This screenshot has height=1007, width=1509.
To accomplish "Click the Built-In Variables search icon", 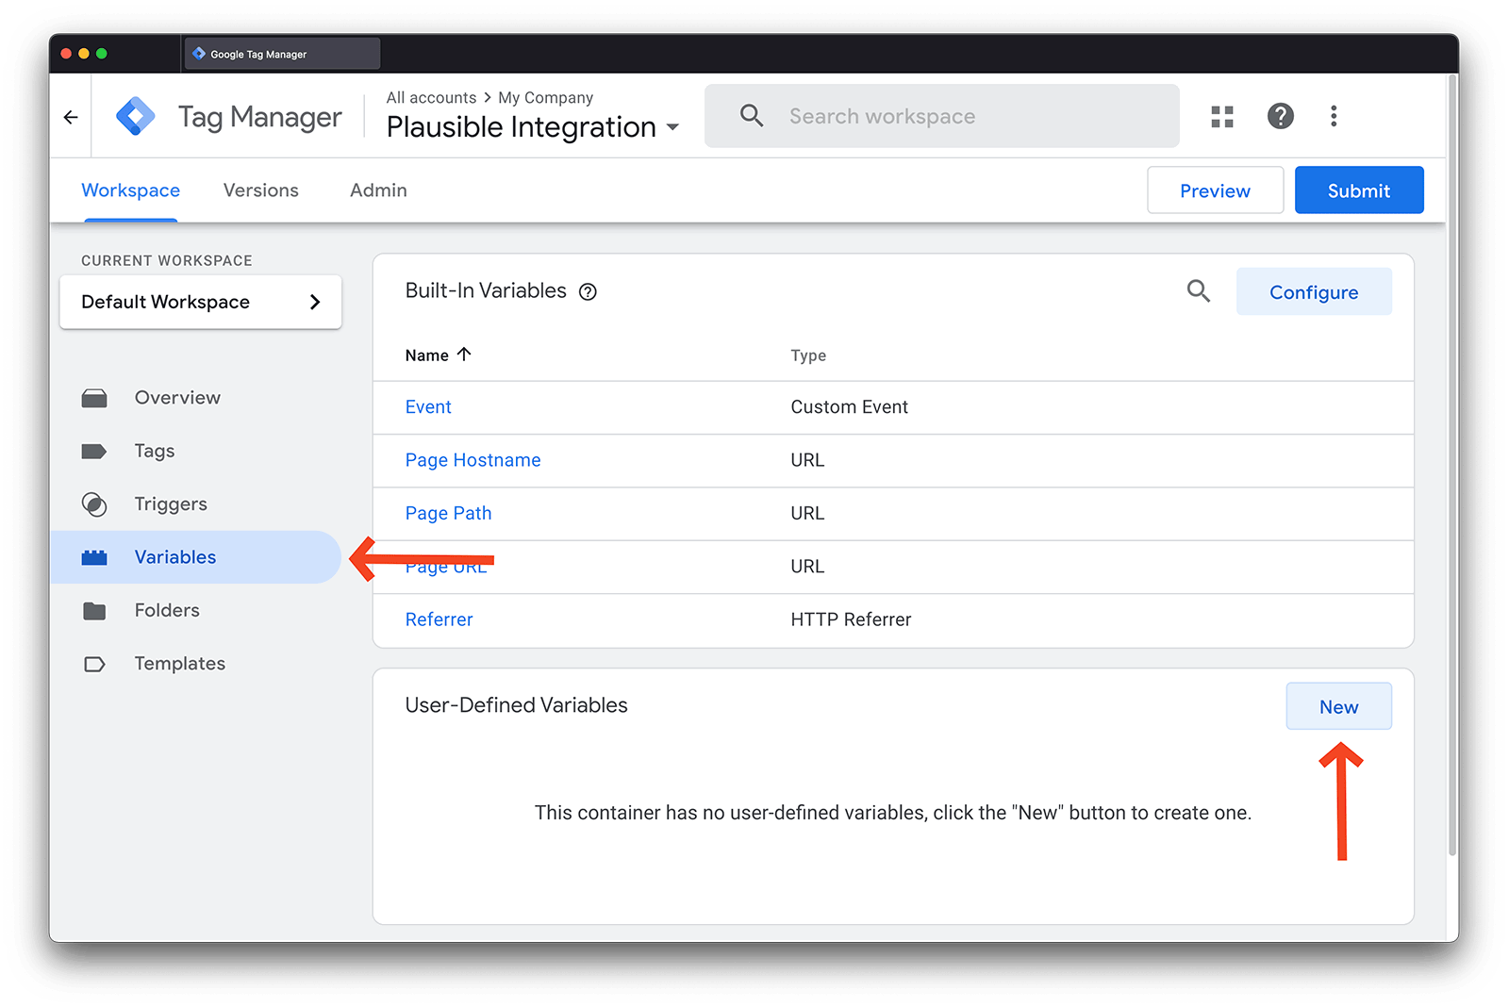I will [x=1198, y=291].
